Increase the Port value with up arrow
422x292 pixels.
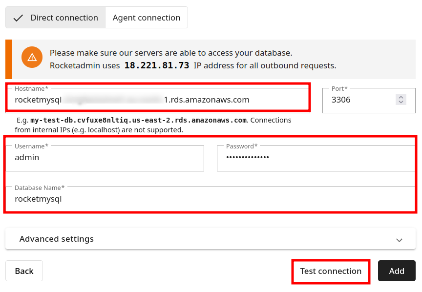tap(401, 97)
